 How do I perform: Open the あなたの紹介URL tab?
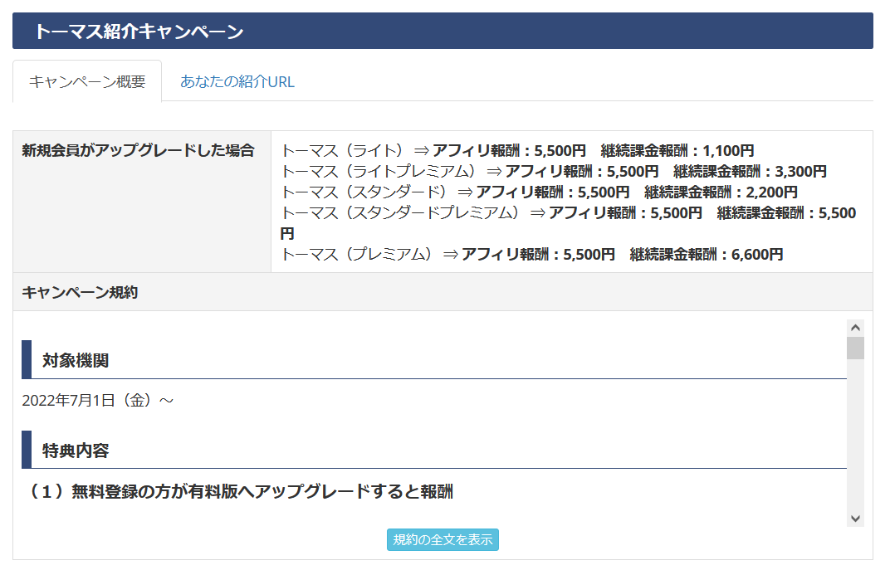pyautogui.click(x=237, y=81)
